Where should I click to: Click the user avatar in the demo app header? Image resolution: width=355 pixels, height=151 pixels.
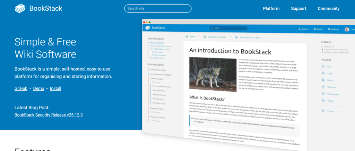point(347,29)
